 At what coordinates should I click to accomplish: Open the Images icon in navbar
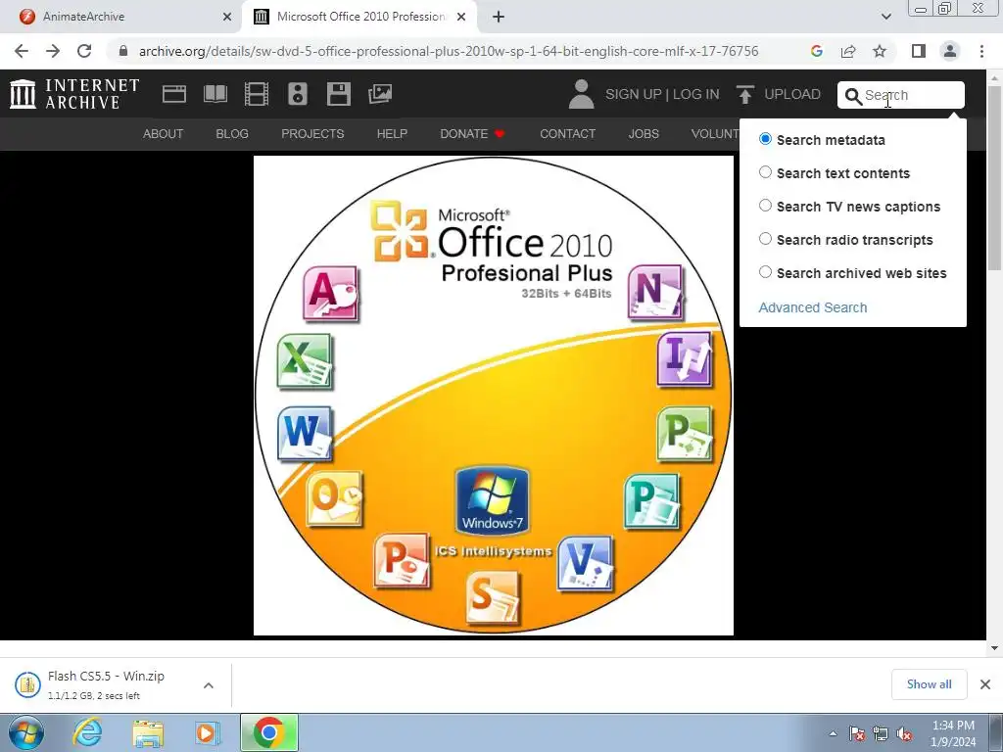[380, 94]
